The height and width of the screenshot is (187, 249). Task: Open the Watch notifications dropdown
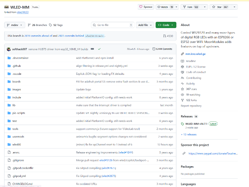[x=165, y=7]
